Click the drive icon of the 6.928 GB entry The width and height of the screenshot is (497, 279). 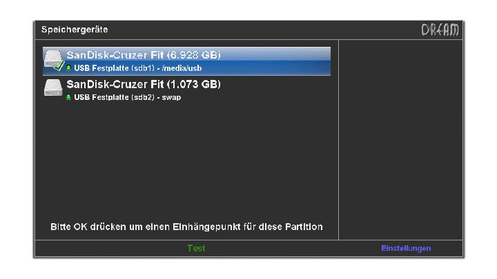[53, 59]
